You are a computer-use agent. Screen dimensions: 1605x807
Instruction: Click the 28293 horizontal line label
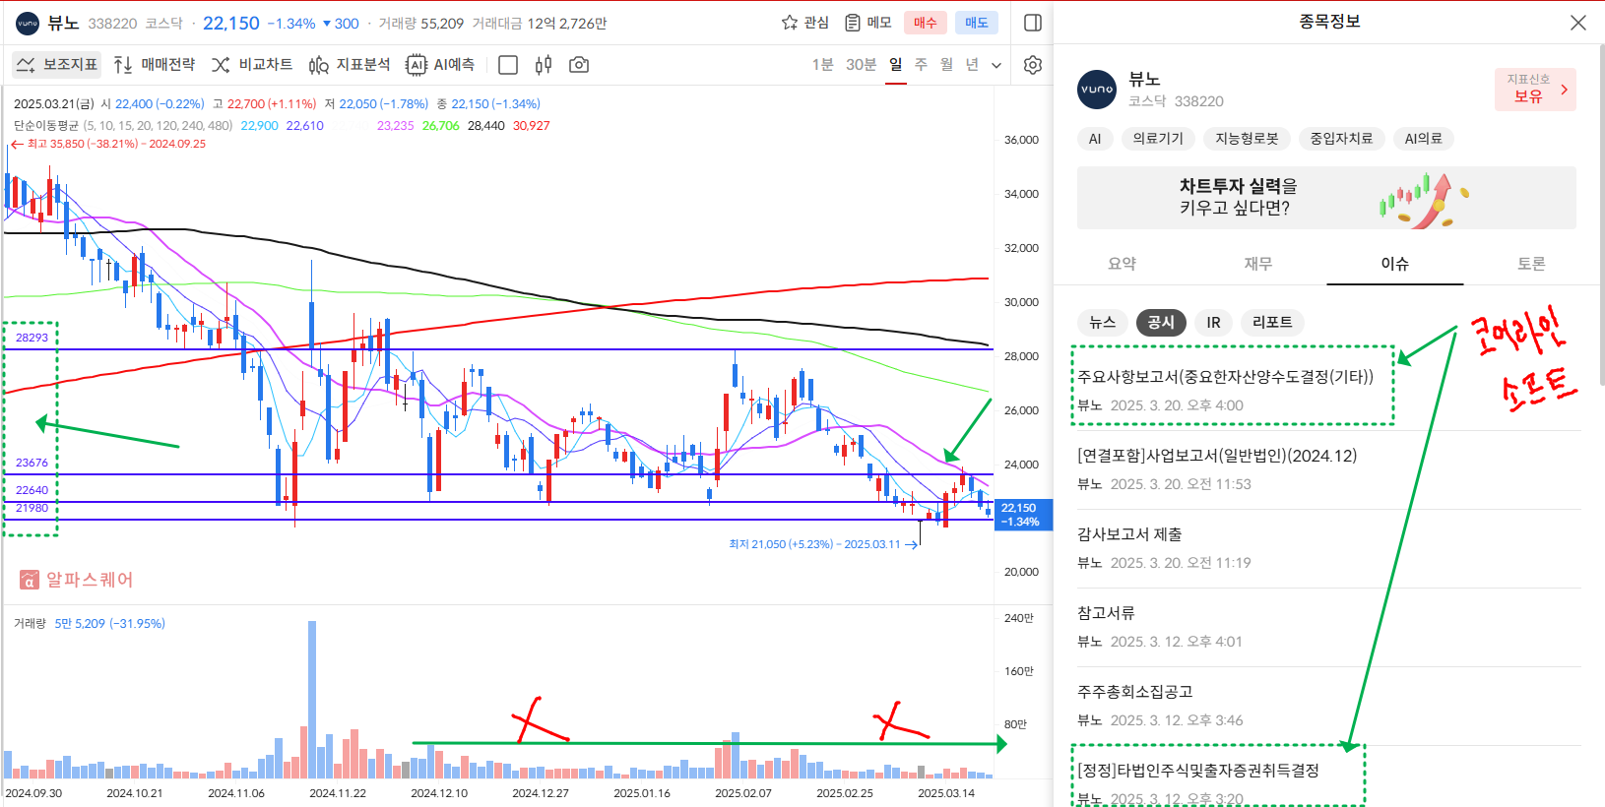click(x=32, y=338)
